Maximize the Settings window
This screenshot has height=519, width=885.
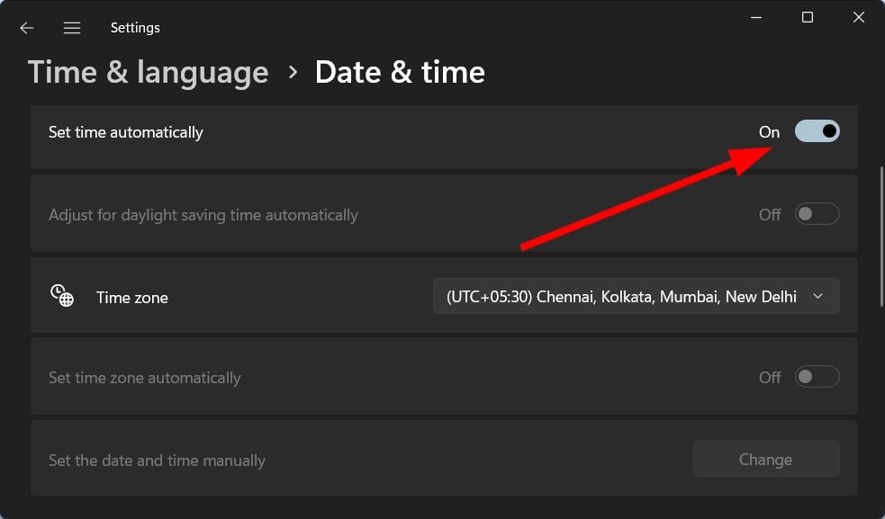808,17
